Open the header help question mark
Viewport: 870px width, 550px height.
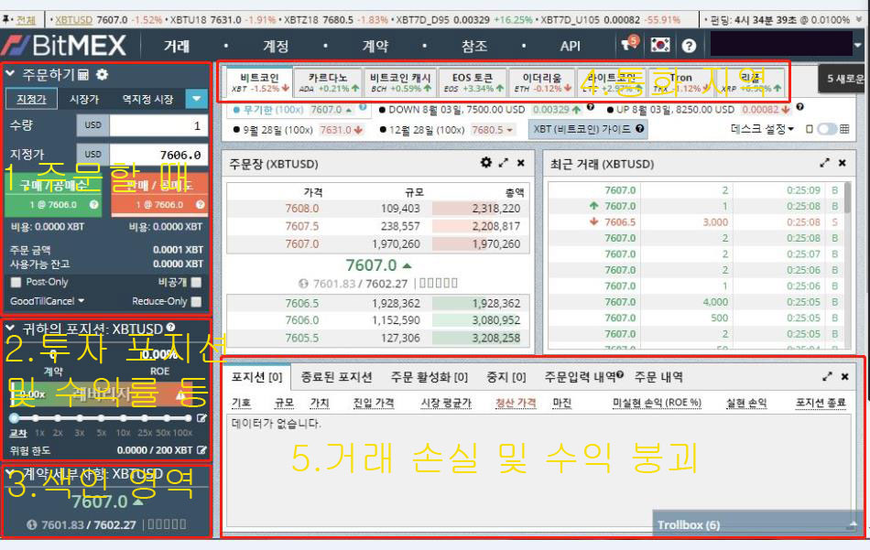coord(689,46)
